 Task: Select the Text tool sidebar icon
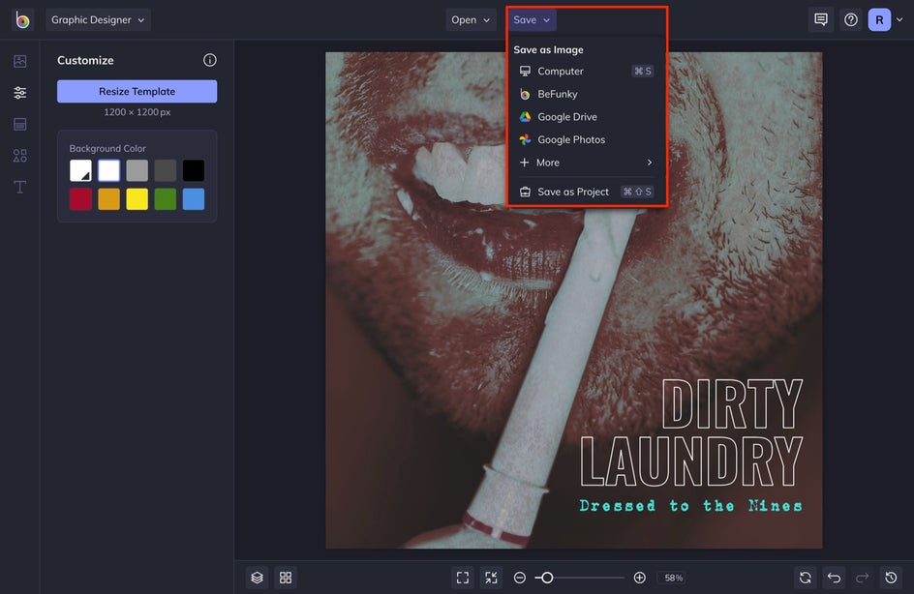[x=19, y=187]
